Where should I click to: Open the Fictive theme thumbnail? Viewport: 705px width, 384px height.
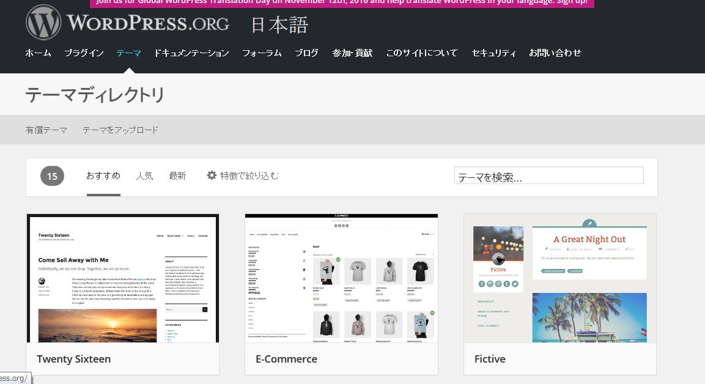(x=560, y=278)
